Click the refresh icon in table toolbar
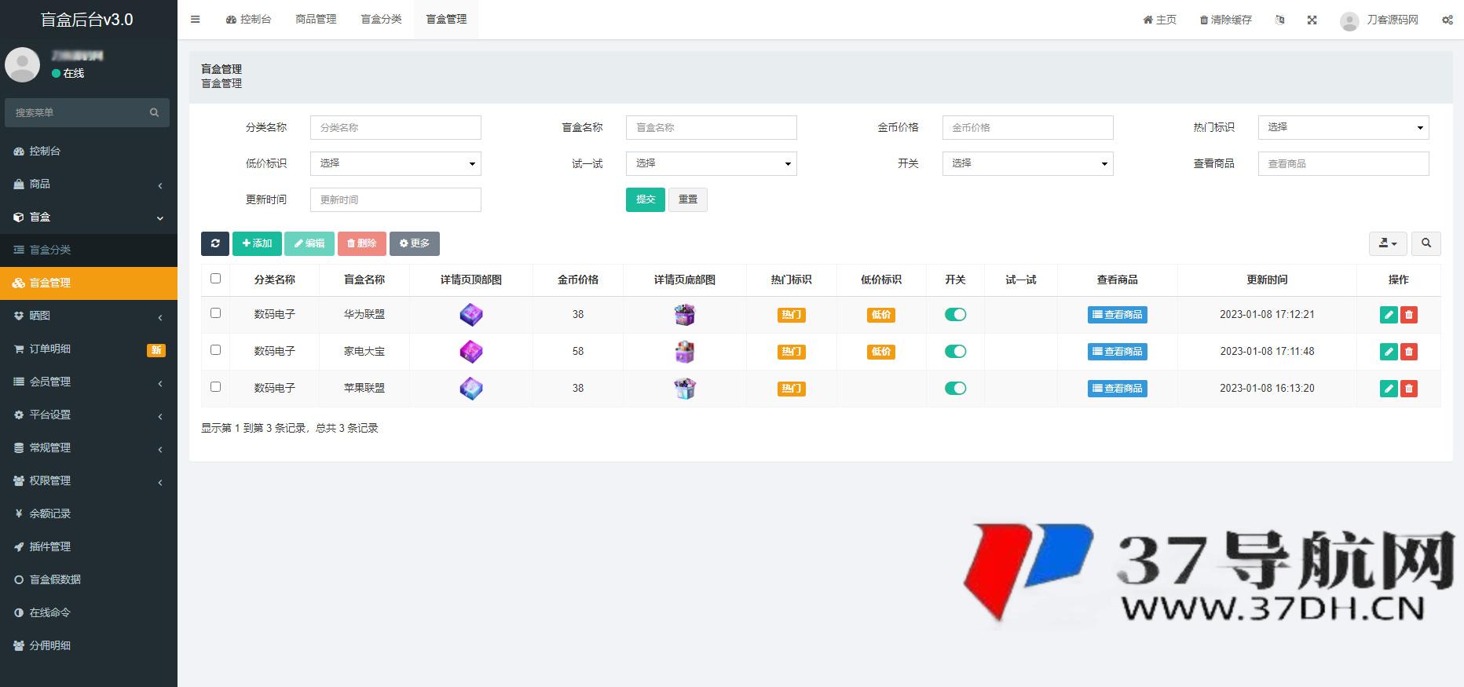The image size is (1464, 687). (x=214, y=243)
